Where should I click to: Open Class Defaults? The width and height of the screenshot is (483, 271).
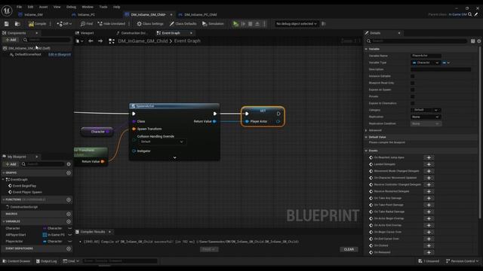click(183, 23)
